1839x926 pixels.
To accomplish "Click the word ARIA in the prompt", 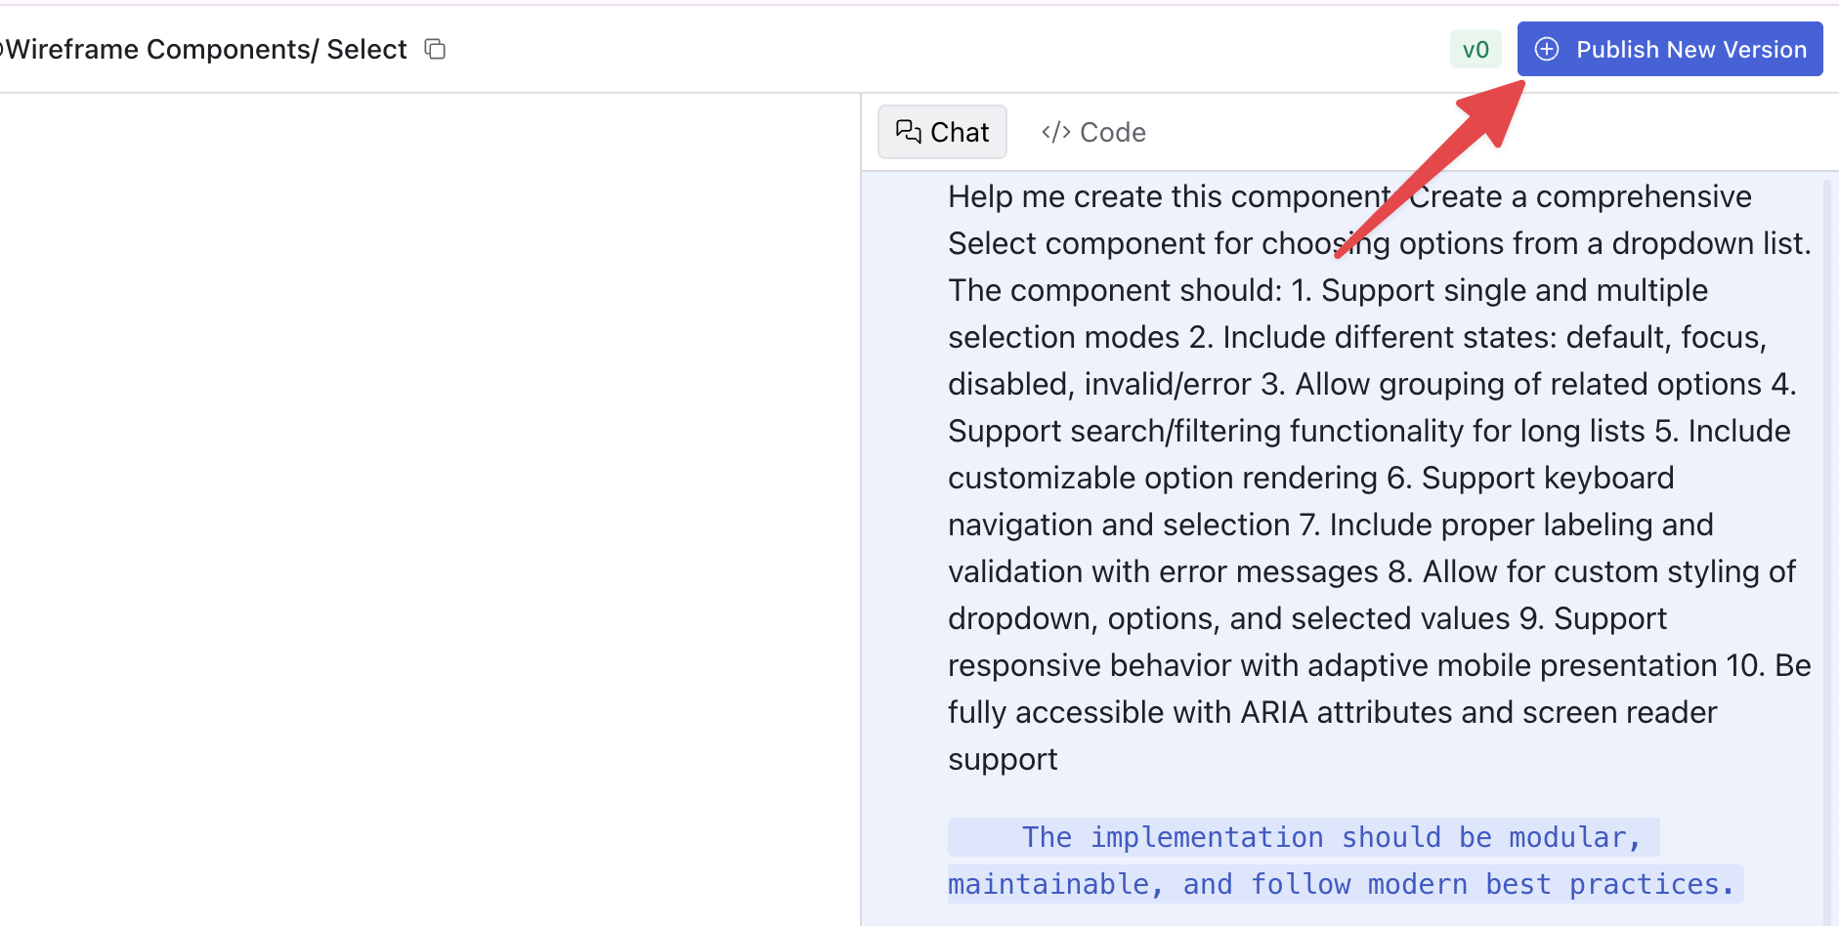I will 1274,712.
